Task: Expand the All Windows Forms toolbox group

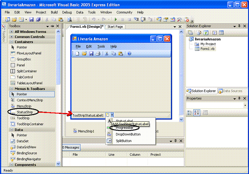Action: pyautogui.click(x=12, y=32)
